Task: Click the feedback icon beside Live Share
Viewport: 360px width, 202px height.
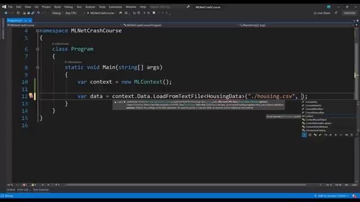Action: coord(336,13)
